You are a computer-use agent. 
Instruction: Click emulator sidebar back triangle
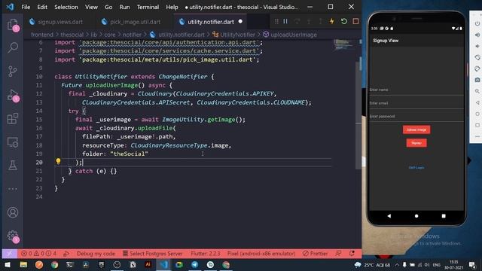click(477, 102)
